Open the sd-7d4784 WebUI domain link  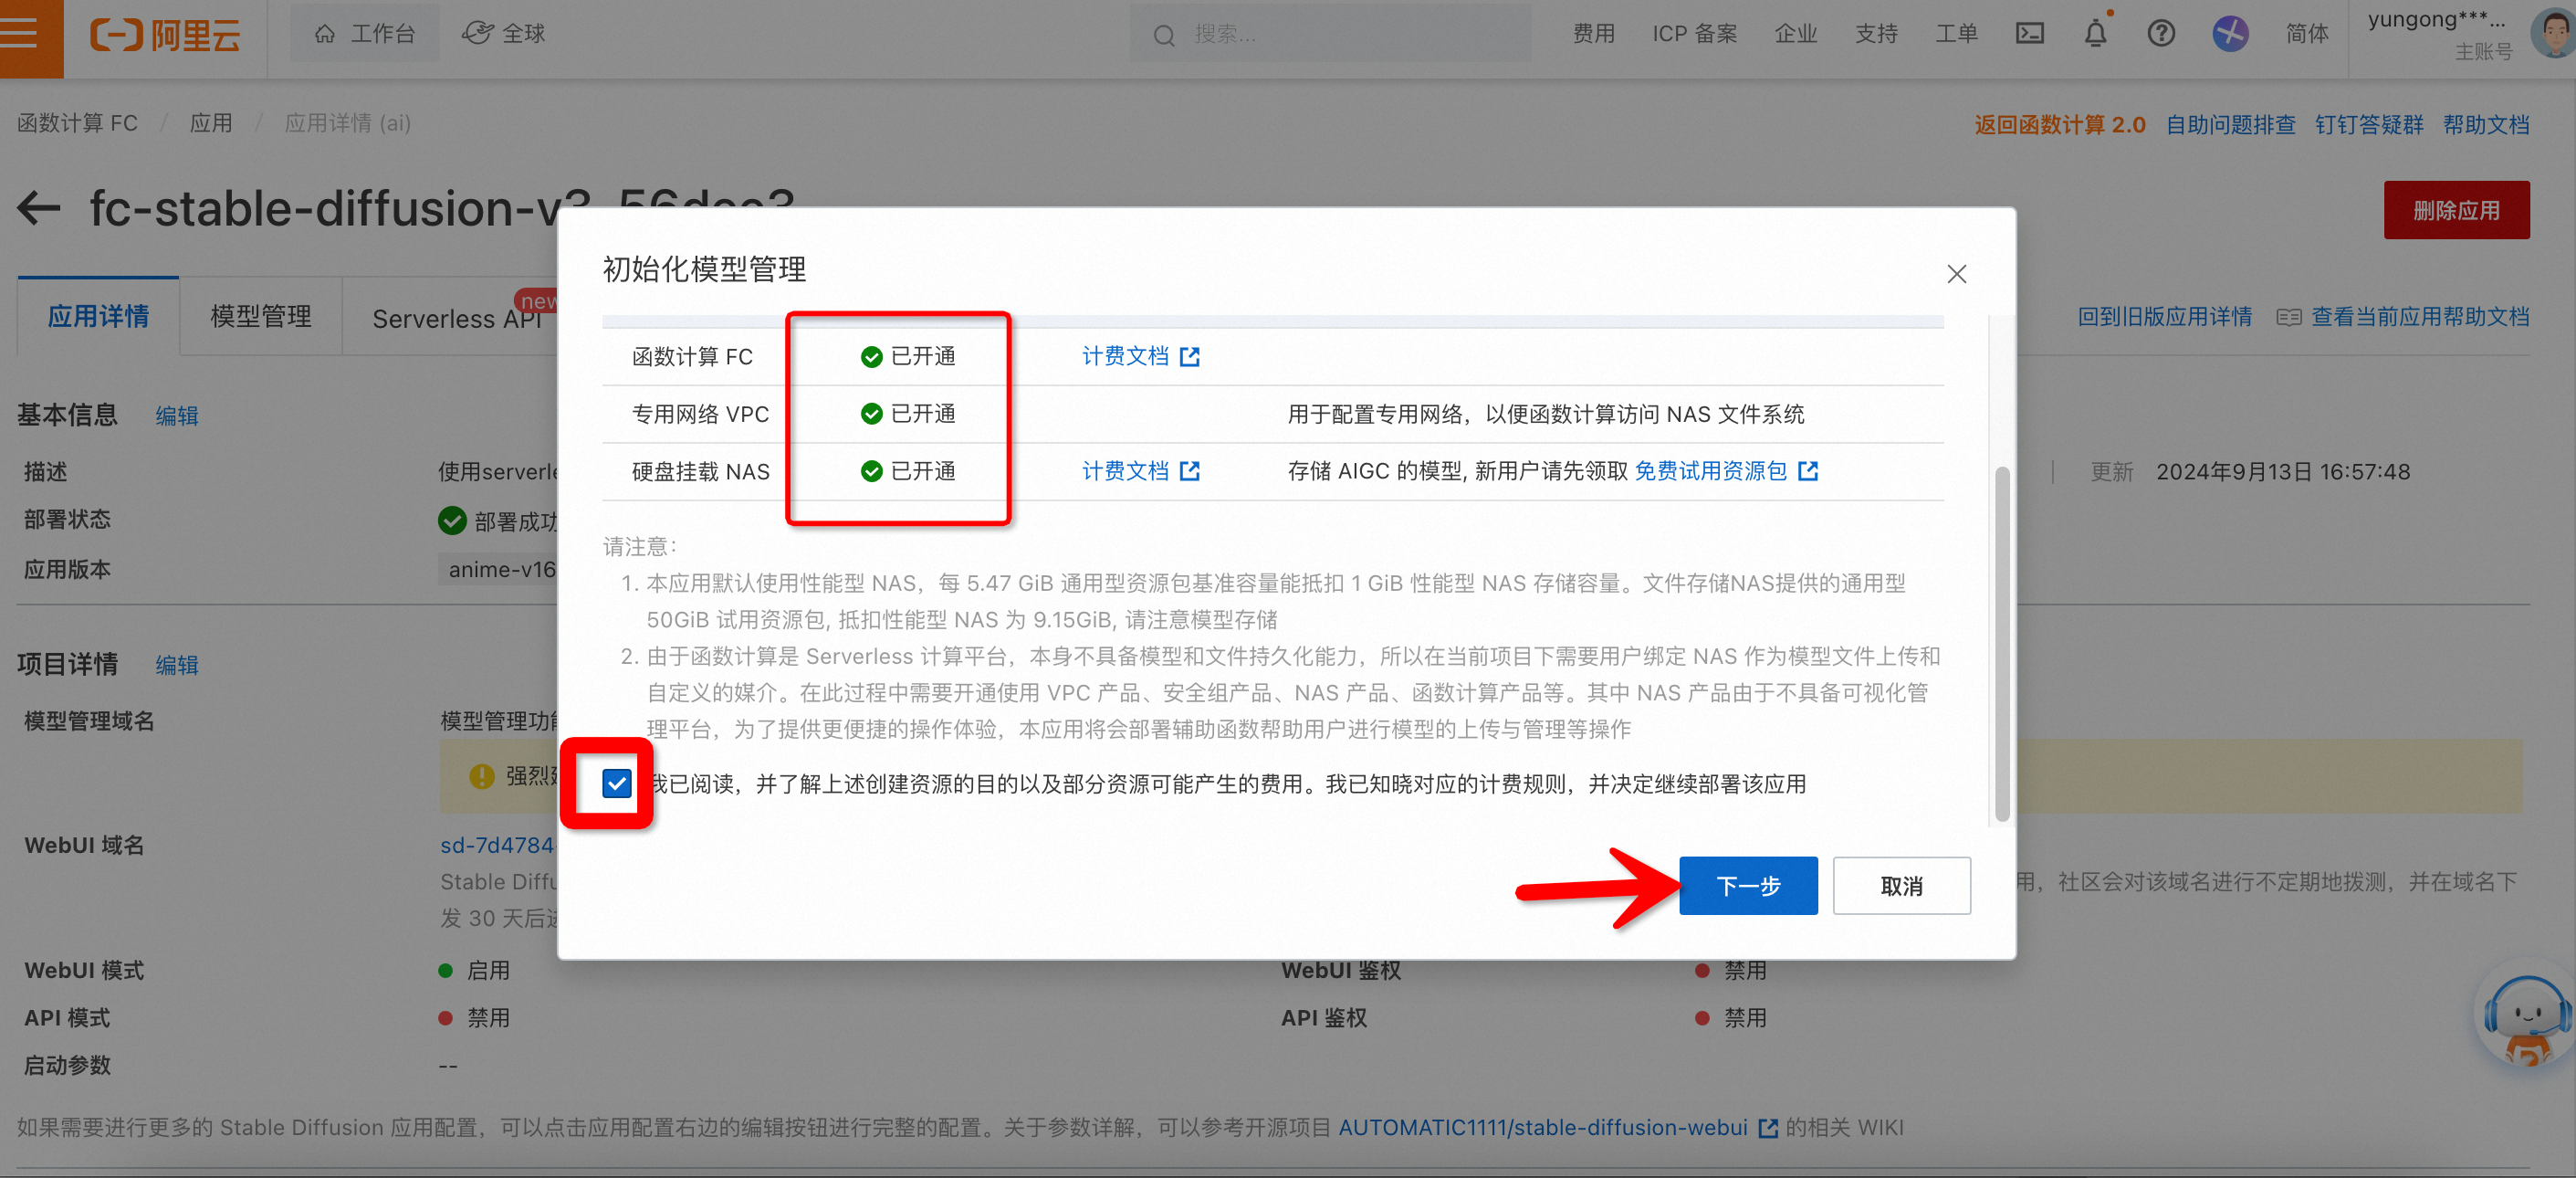point(497,845)
